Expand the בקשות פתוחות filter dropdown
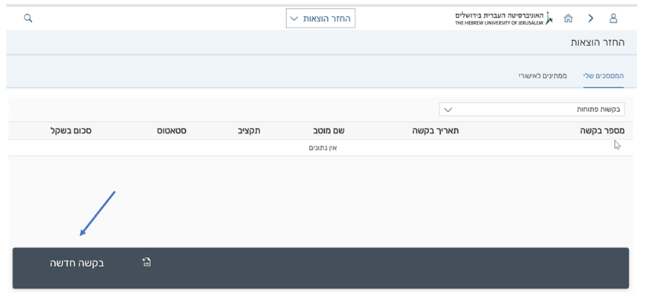Image resolution: width=646 pixels, height=305 pixels. pyautogui.click(x=532, y=109)
